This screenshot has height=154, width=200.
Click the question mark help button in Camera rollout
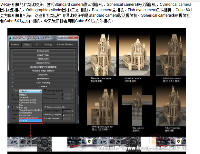coord(72,91)
